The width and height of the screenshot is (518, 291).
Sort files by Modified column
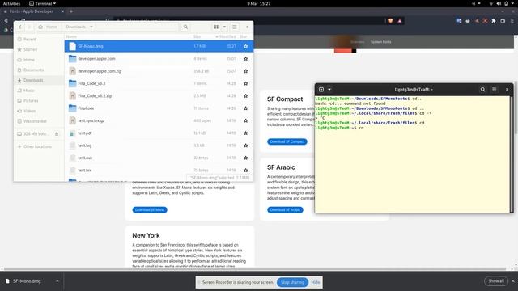click(227, 36)
